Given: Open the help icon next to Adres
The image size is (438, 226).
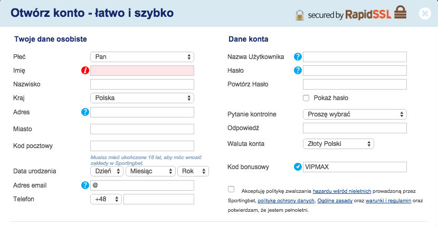Looking at the screenshot, I should pyautogui.click(x=85, y=112).
